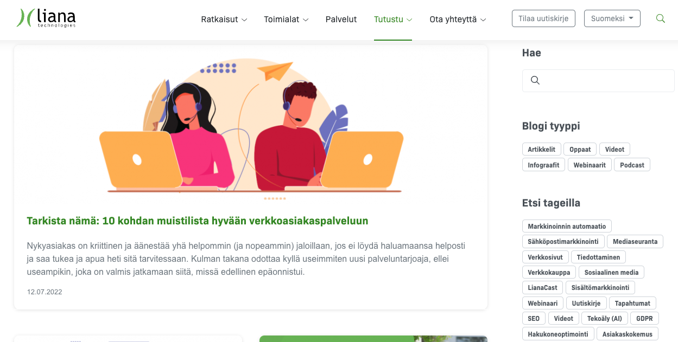This screenshot has height=342, width=678.
Task: Open the 10 kohdan muistilista article title
Action: (x=198, y=221)
